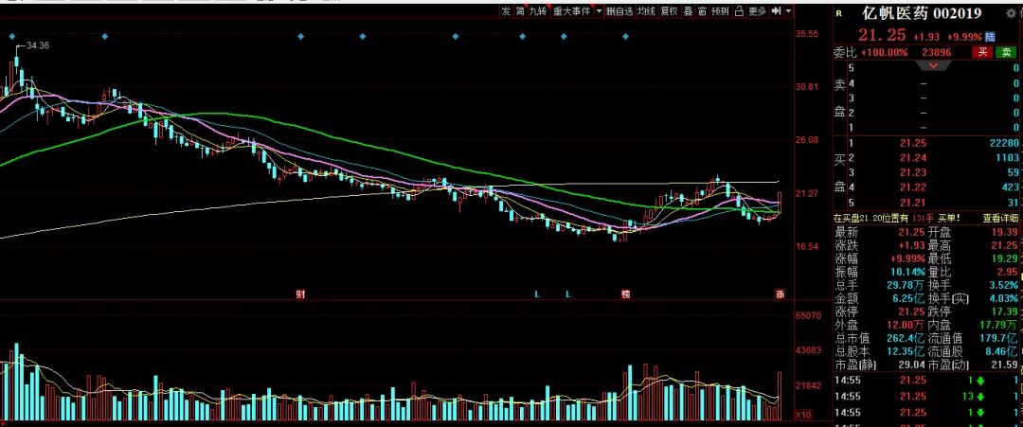Open the 查看详细 details link
Screen dimensions: 1023x427
1001,218
